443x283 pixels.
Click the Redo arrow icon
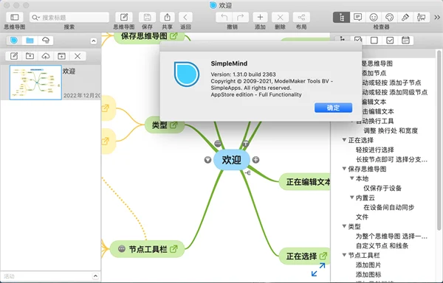(241, 18)
